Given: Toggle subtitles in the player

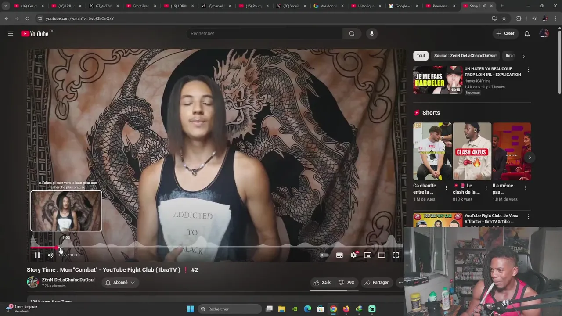Looking at the screenshot, I should click(x=339, y=255).
